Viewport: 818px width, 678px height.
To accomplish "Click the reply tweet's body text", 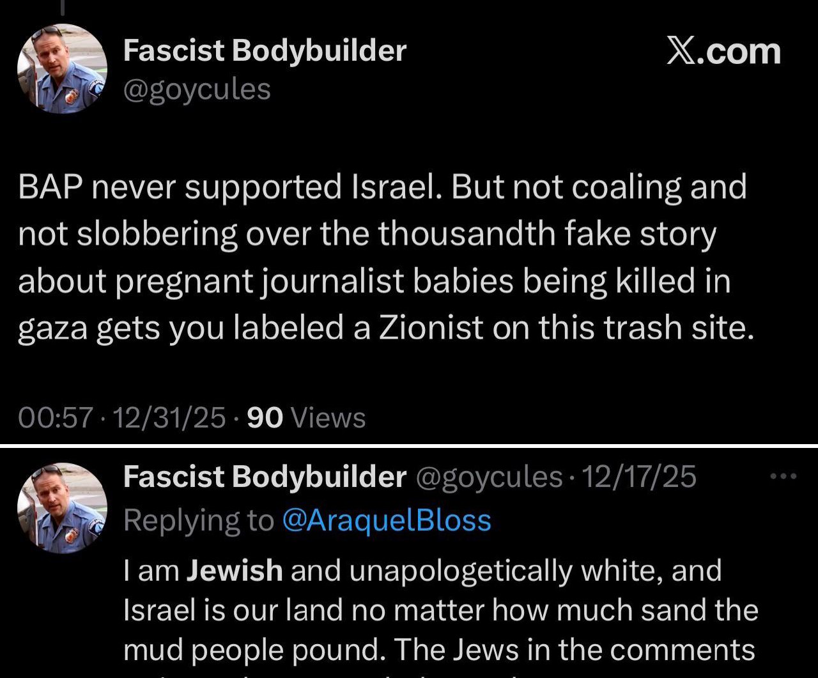I will click(x=440, y=610).
